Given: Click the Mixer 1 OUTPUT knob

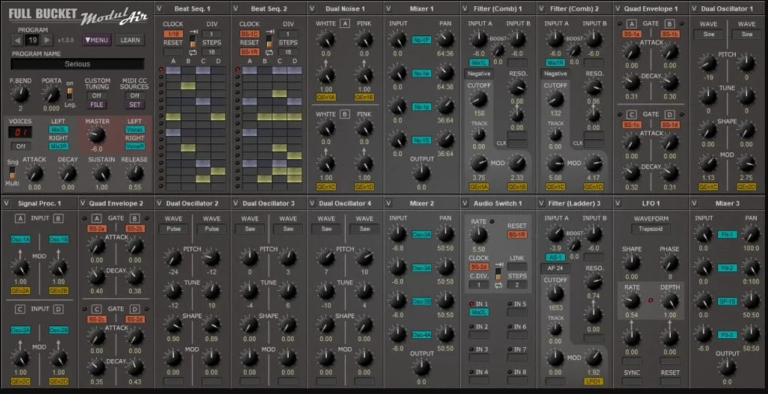Looking at the screenshot, I should click(x=421, y=172).
